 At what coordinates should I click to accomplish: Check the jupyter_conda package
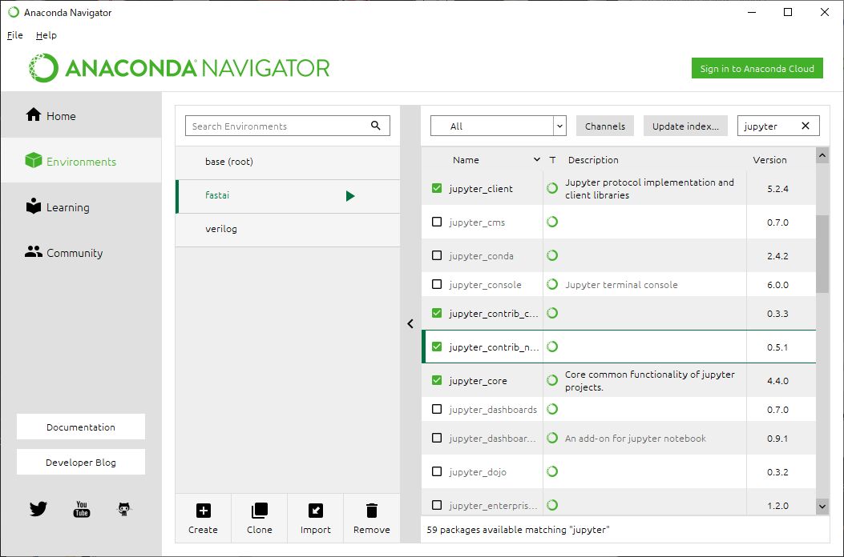[x=437, y=255]
